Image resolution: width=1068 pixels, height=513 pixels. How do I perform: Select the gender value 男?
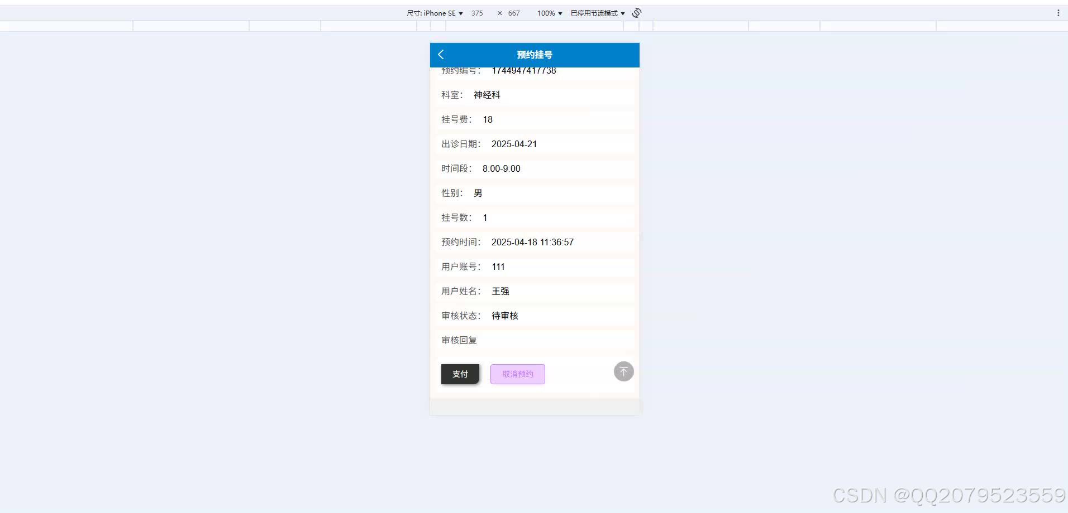pos(478,193)
